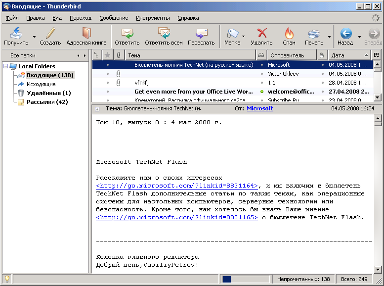Open the Метка dropdown arrow
The height and width of the screenshot is (286, 384).
click(243, 36)
